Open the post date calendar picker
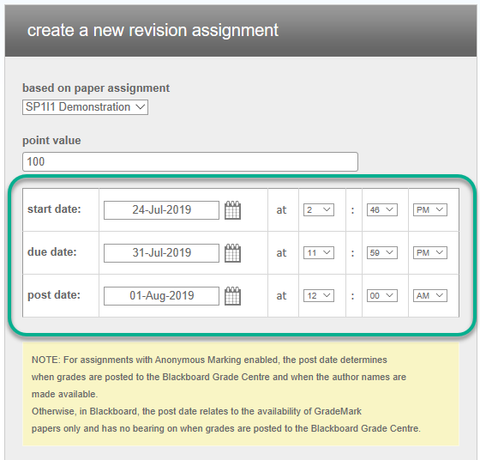The image size is (480, 460). tap(232, 296)
